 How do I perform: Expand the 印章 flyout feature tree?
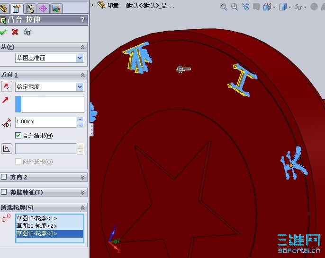pos(93,5)
